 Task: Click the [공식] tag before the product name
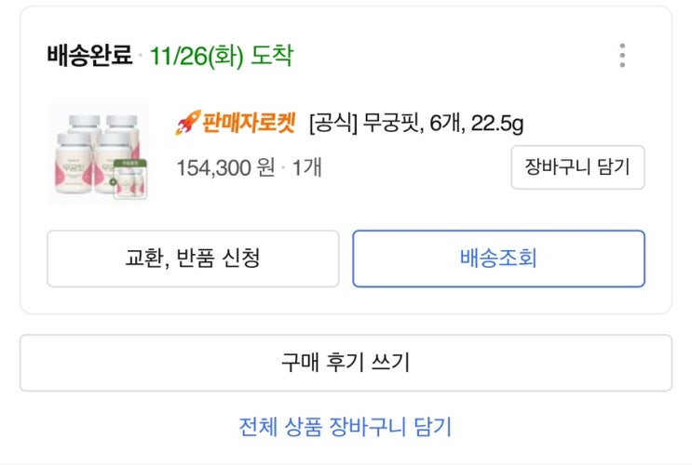pyautogui.click(x=333, y=124)
